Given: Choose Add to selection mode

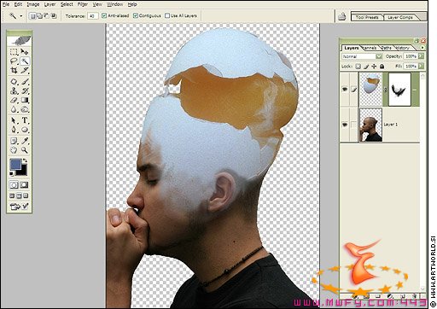Looking at the screenshot, I should click(x=40, y=16).
